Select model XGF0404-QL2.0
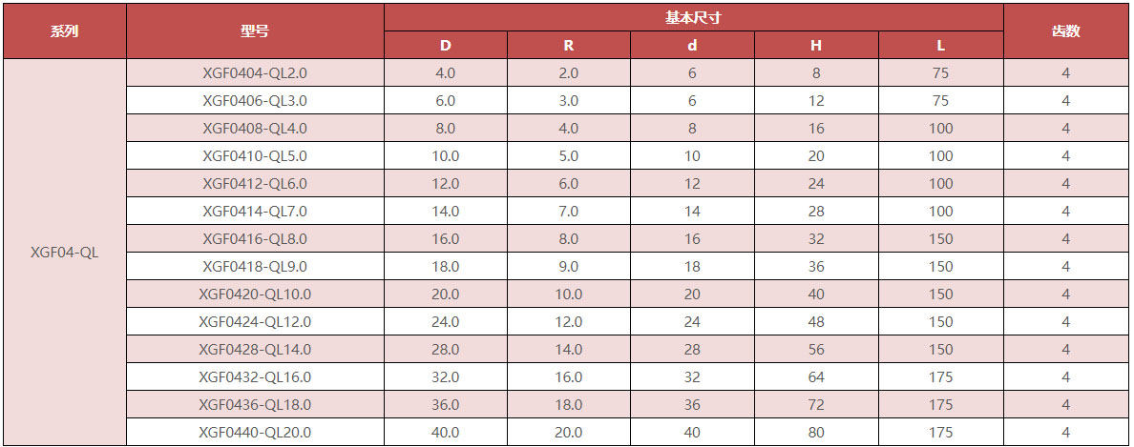Viewport: 1134px width, 447px height. (x=255, y=72)
